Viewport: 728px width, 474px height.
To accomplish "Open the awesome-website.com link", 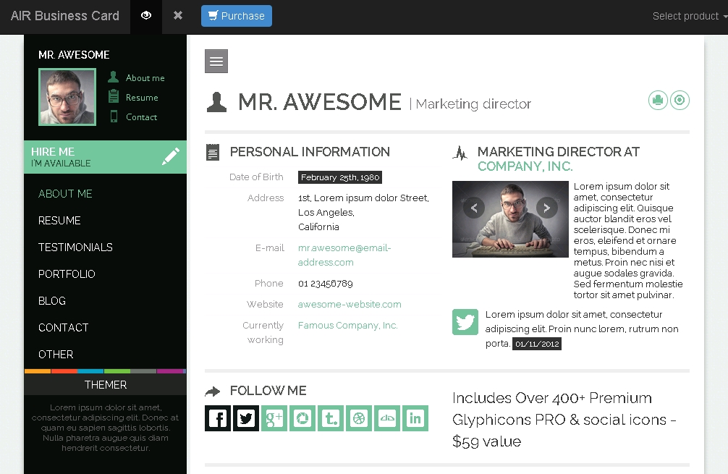I will click(350, 305).
